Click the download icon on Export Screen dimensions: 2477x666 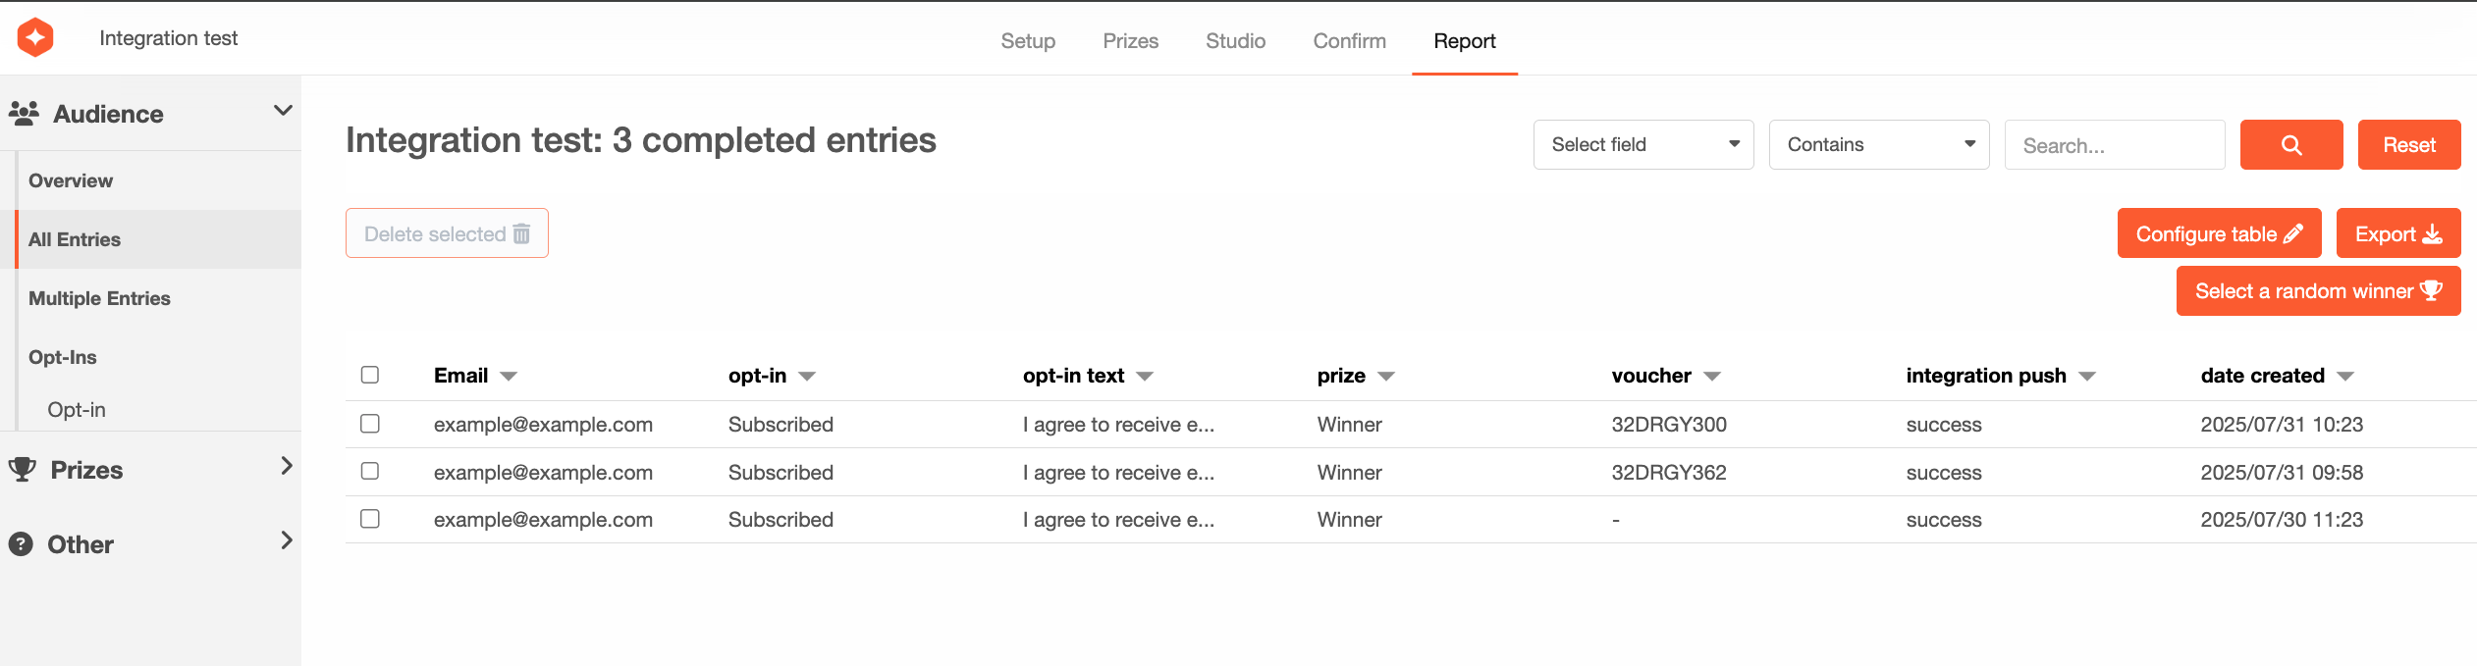pos(2432,233)
